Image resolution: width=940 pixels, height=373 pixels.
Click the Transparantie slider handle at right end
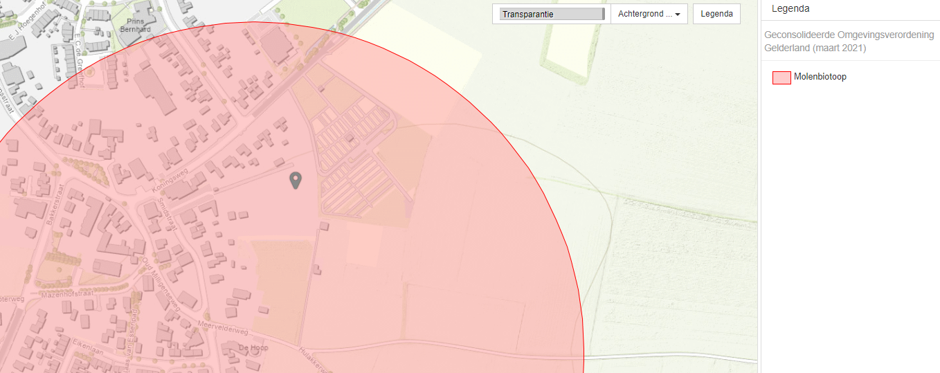click(604, 15)
